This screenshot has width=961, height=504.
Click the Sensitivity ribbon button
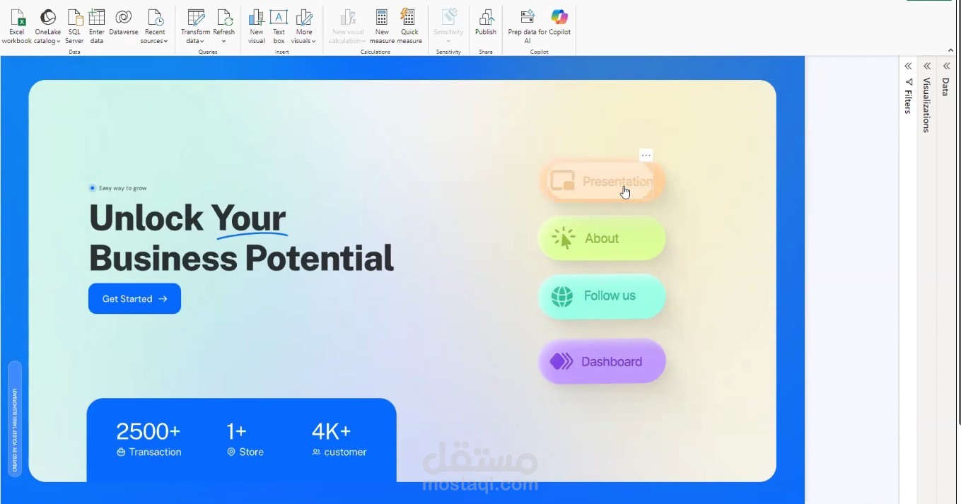tap(448, 27)
